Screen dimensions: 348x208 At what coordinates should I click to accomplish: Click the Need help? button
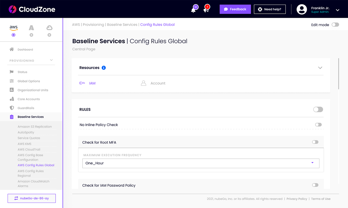[x=270, y=9]
